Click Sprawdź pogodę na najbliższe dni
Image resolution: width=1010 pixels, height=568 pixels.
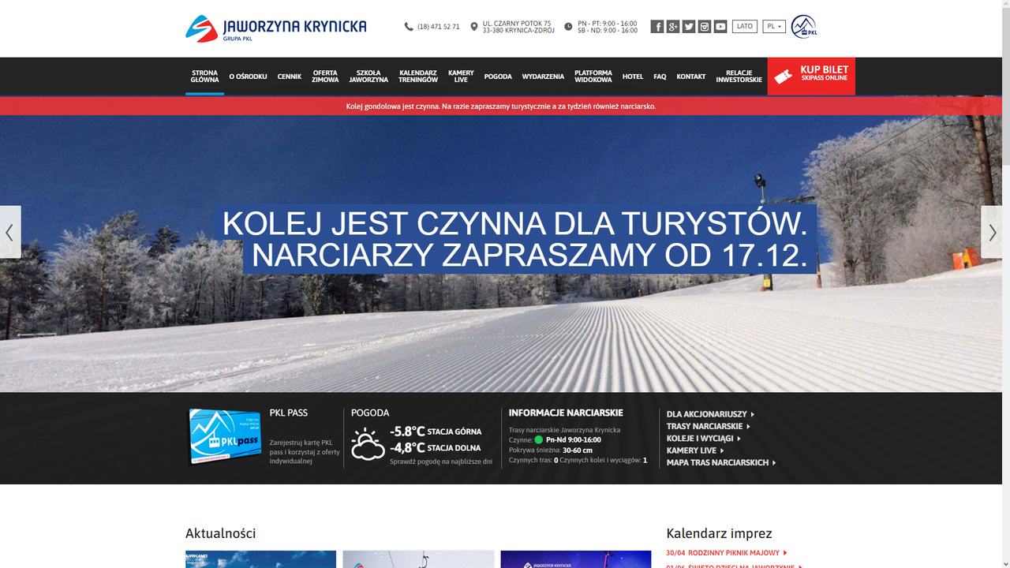441,461
